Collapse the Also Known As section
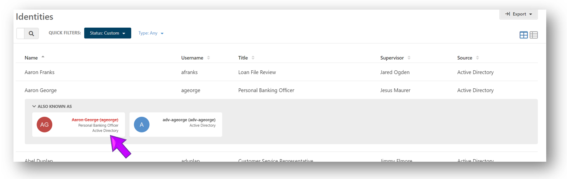This screenshot has height=179, width=567. (x=34, y=106)
